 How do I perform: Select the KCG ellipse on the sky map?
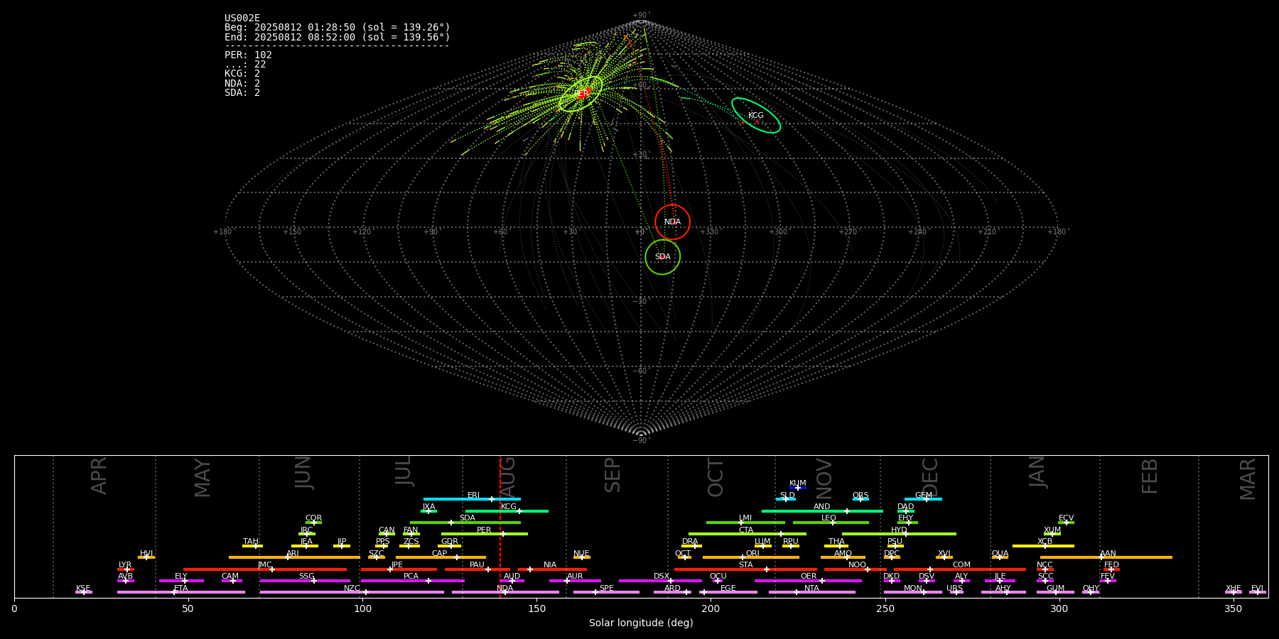click(x=756, y=115)
